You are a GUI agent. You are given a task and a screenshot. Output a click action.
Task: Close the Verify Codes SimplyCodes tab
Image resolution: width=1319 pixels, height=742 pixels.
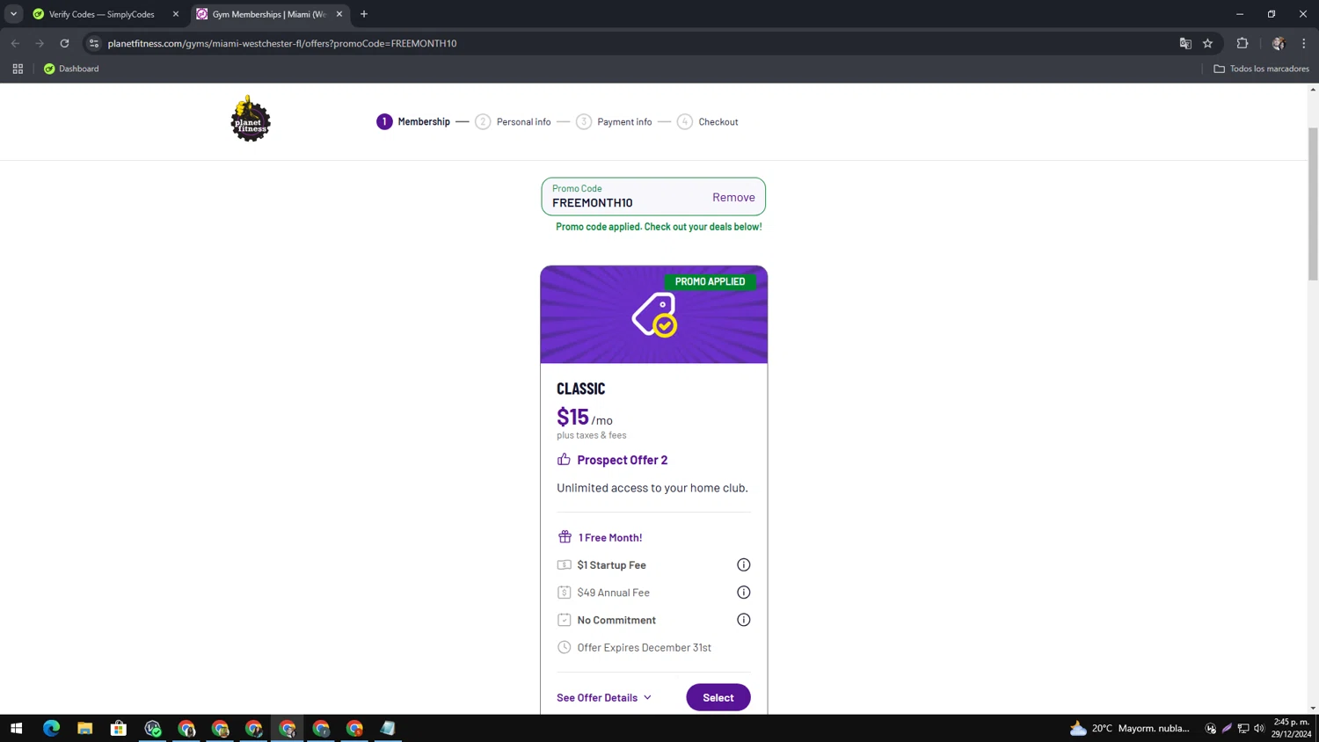click(x=176, y=14)
